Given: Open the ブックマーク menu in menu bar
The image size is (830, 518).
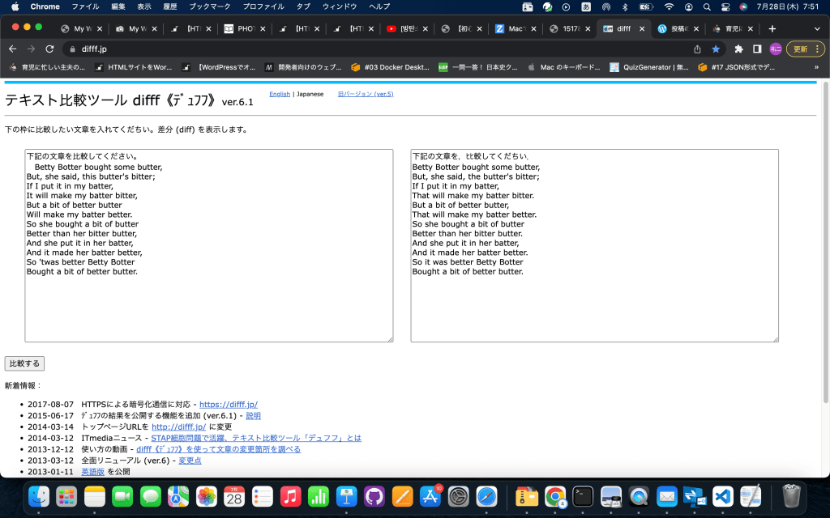Looking at the screenshot, I should point(209,6).
